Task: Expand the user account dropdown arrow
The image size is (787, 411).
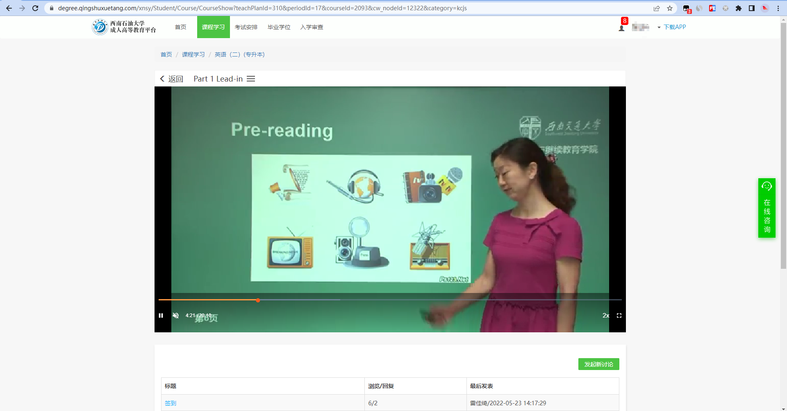Action: click(659, 27)
